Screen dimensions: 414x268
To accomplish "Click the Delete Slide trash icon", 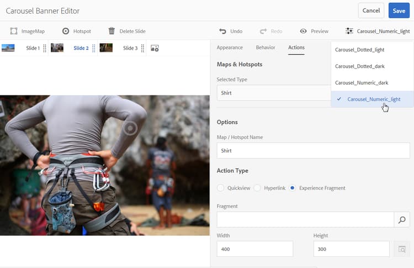I will (112, 31).
